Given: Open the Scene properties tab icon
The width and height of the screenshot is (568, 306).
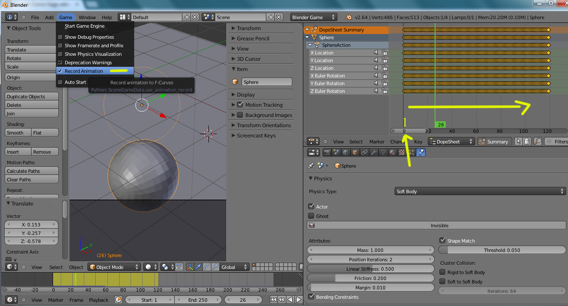Looking at the screenshot, I should 337,152.
